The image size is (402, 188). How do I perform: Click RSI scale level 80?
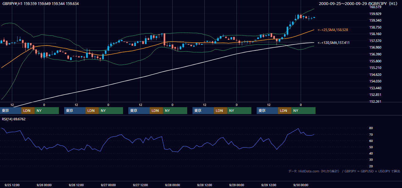tap(371, 128)
